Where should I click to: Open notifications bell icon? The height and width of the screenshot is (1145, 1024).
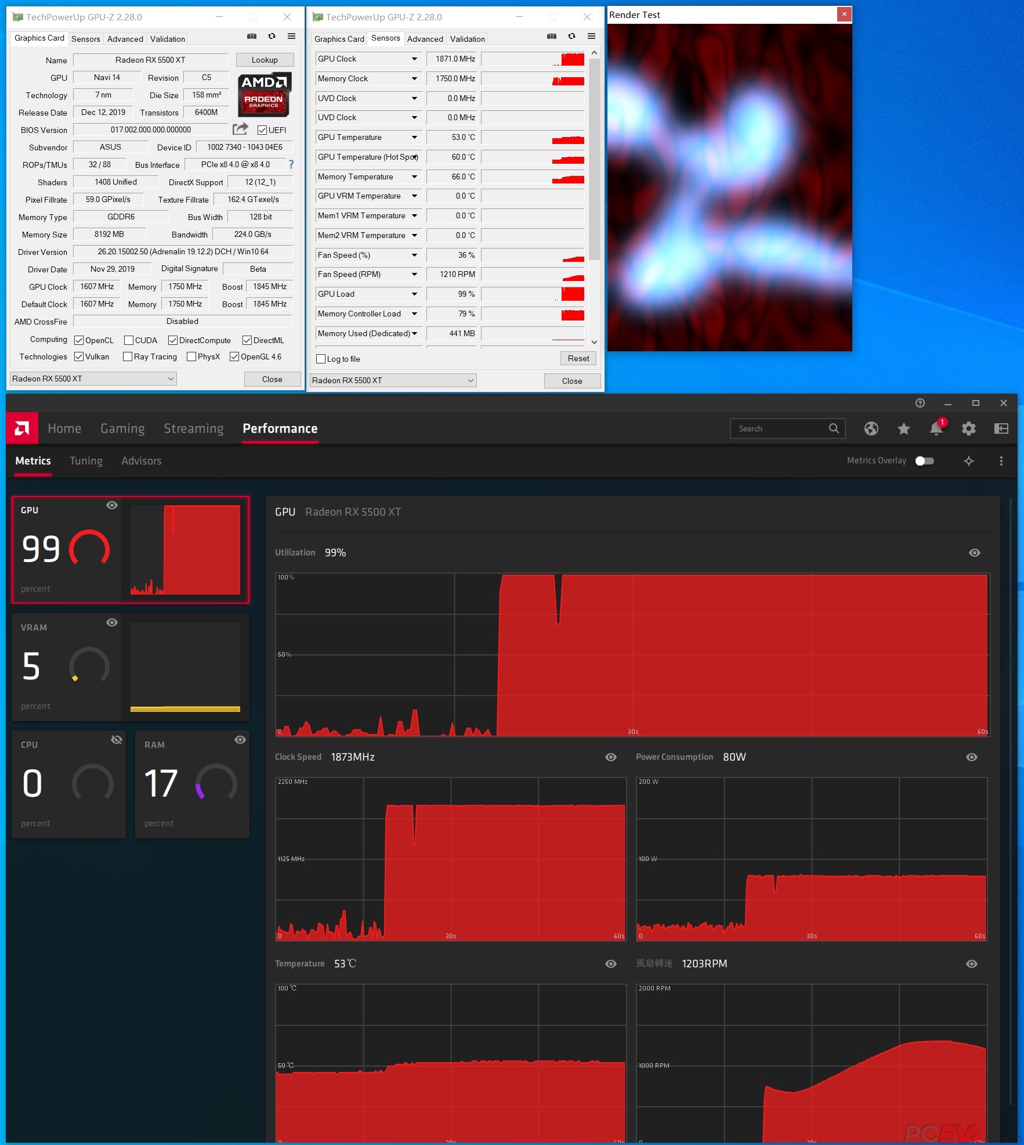936,429
